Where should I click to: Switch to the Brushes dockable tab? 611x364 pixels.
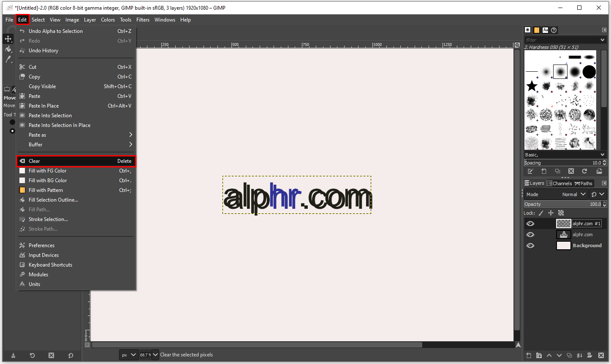coord(527,30)
